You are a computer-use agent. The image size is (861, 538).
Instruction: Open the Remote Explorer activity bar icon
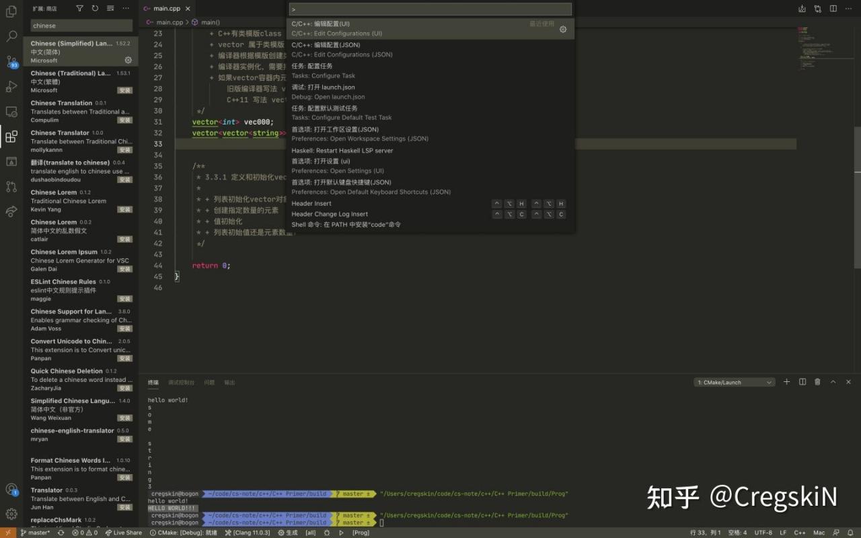point(11,112)
